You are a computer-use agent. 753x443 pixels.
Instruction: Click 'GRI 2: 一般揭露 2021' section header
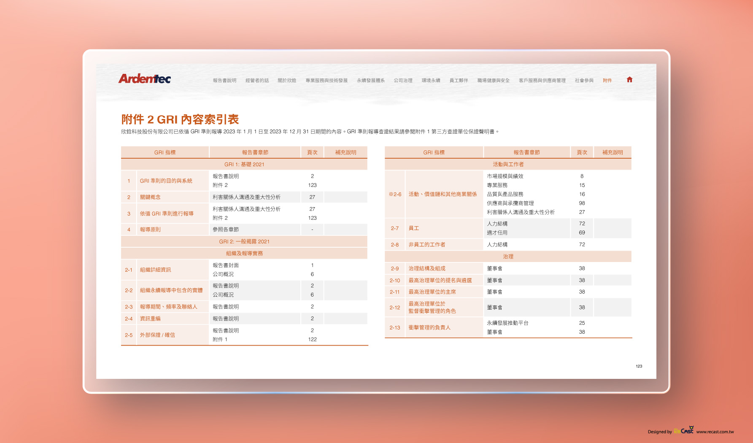pos(244,242)
